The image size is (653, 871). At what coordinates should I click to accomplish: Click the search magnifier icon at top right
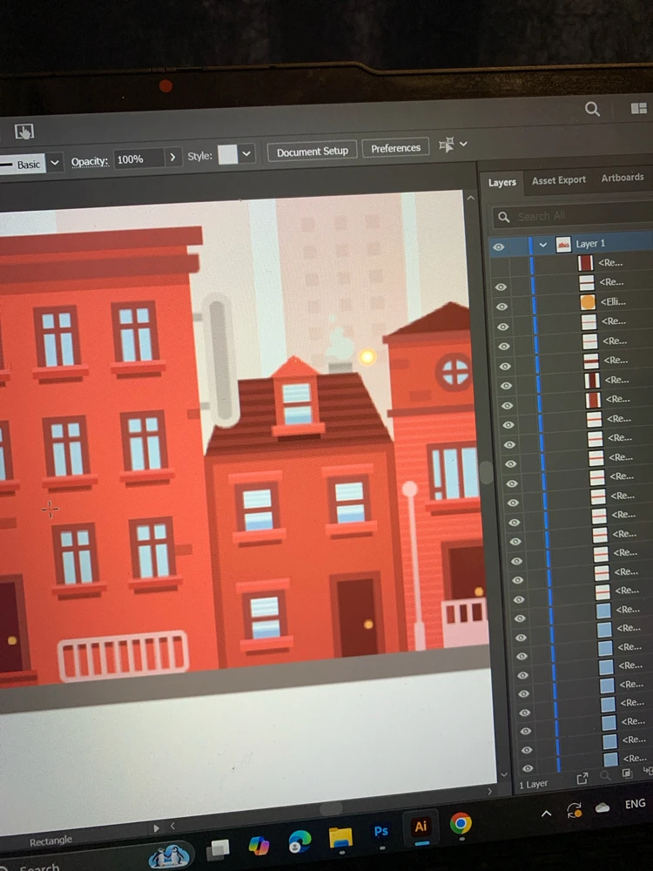coord(592,109)
